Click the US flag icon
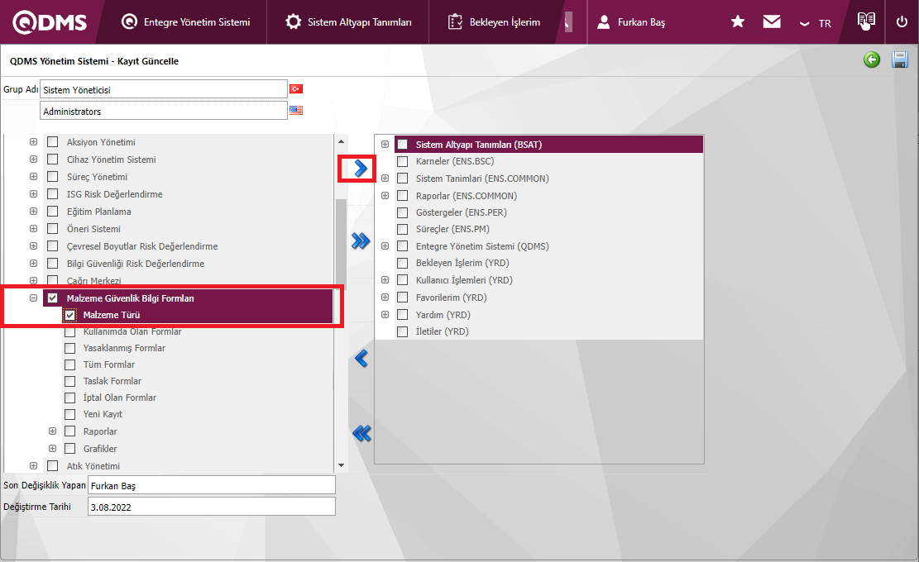The width and height of the screenshot is (919, 562). [x=296, y=110]
